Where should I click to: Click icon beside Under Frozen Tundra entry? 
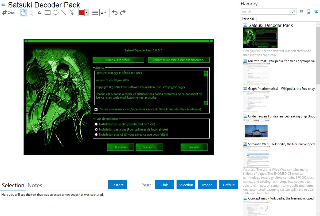coord(245,116)
